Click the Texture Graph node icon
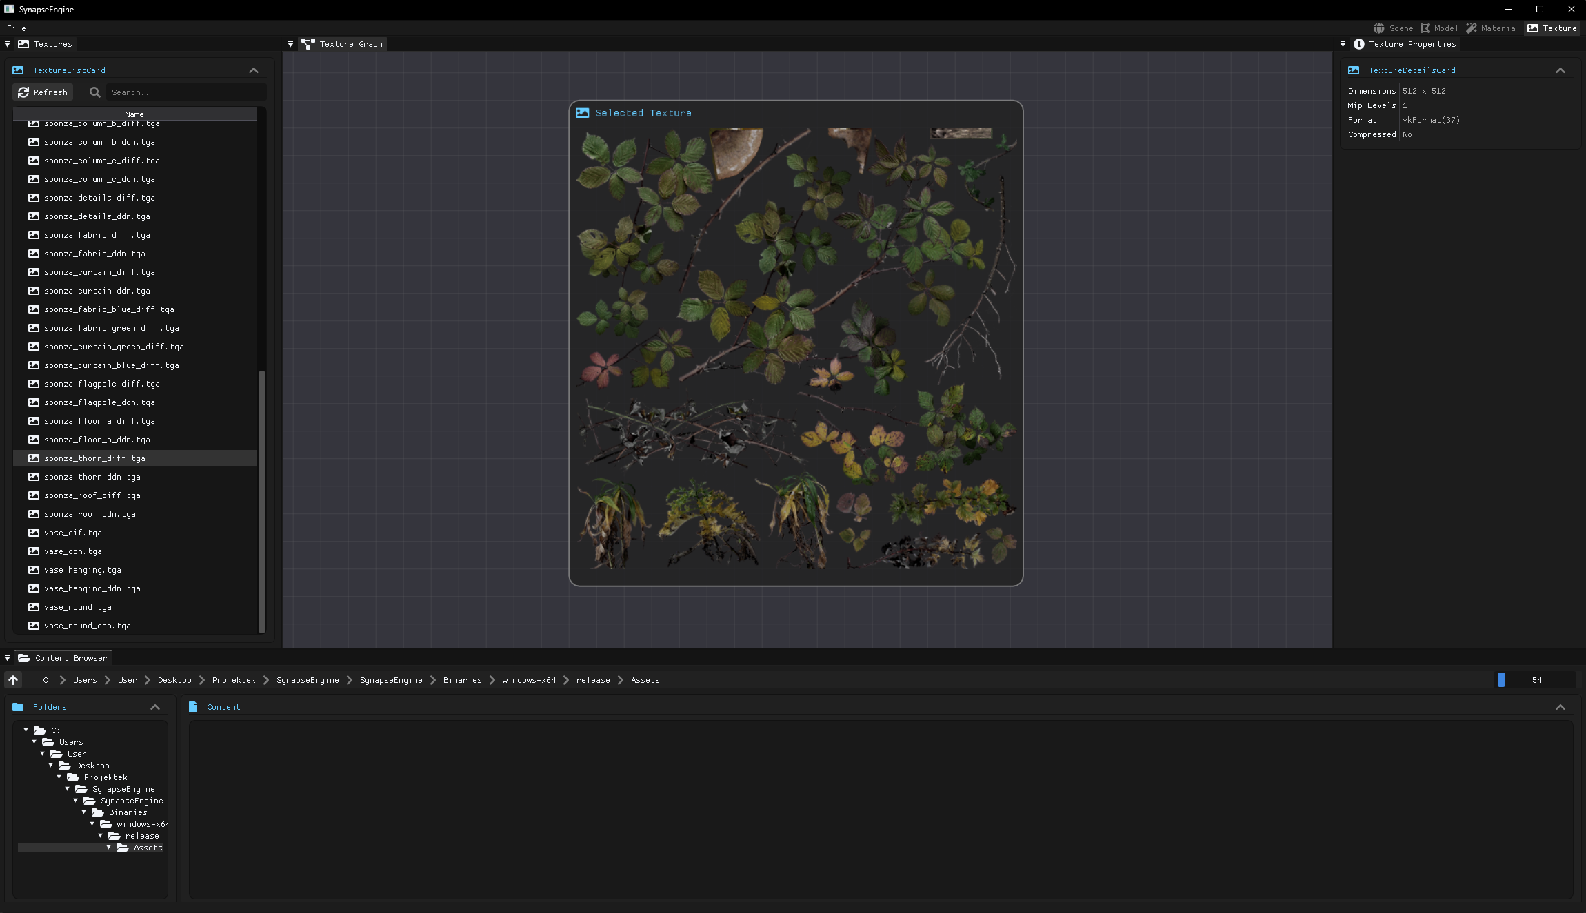1586x913 pixels. click(308, 44)
